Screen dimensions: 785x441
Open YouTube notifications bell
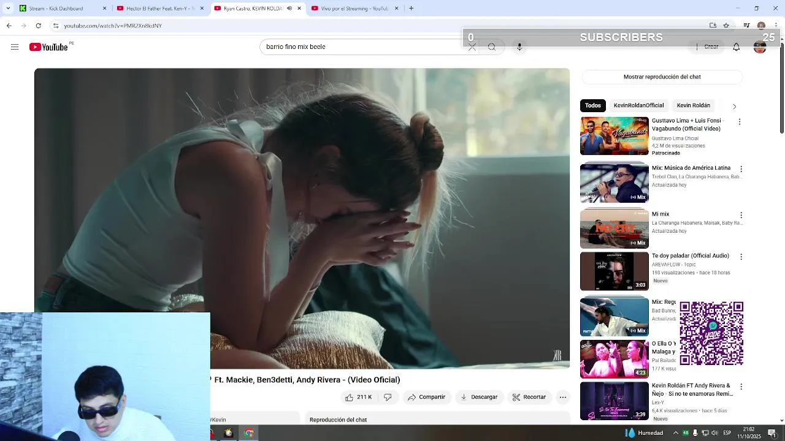(x=736, y=47)
